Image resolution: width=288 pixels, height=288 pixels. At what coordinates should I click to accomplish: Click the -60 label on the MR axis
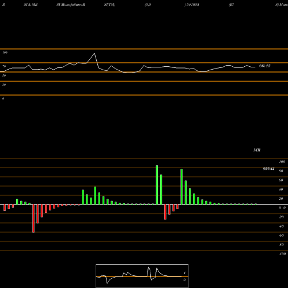tap(281, 236)
